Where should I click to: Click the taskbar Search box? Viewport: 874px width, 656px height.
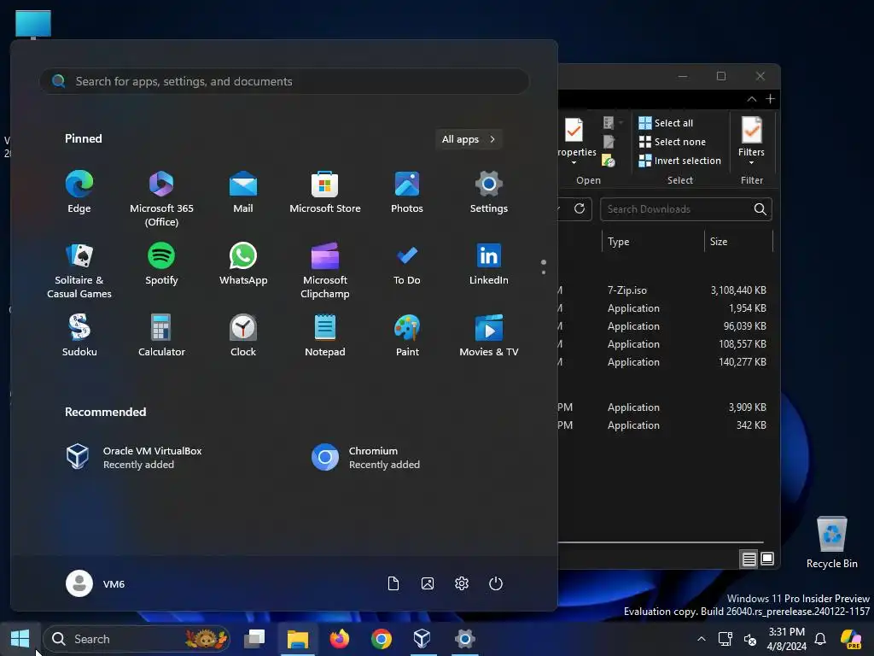[137, 639]
